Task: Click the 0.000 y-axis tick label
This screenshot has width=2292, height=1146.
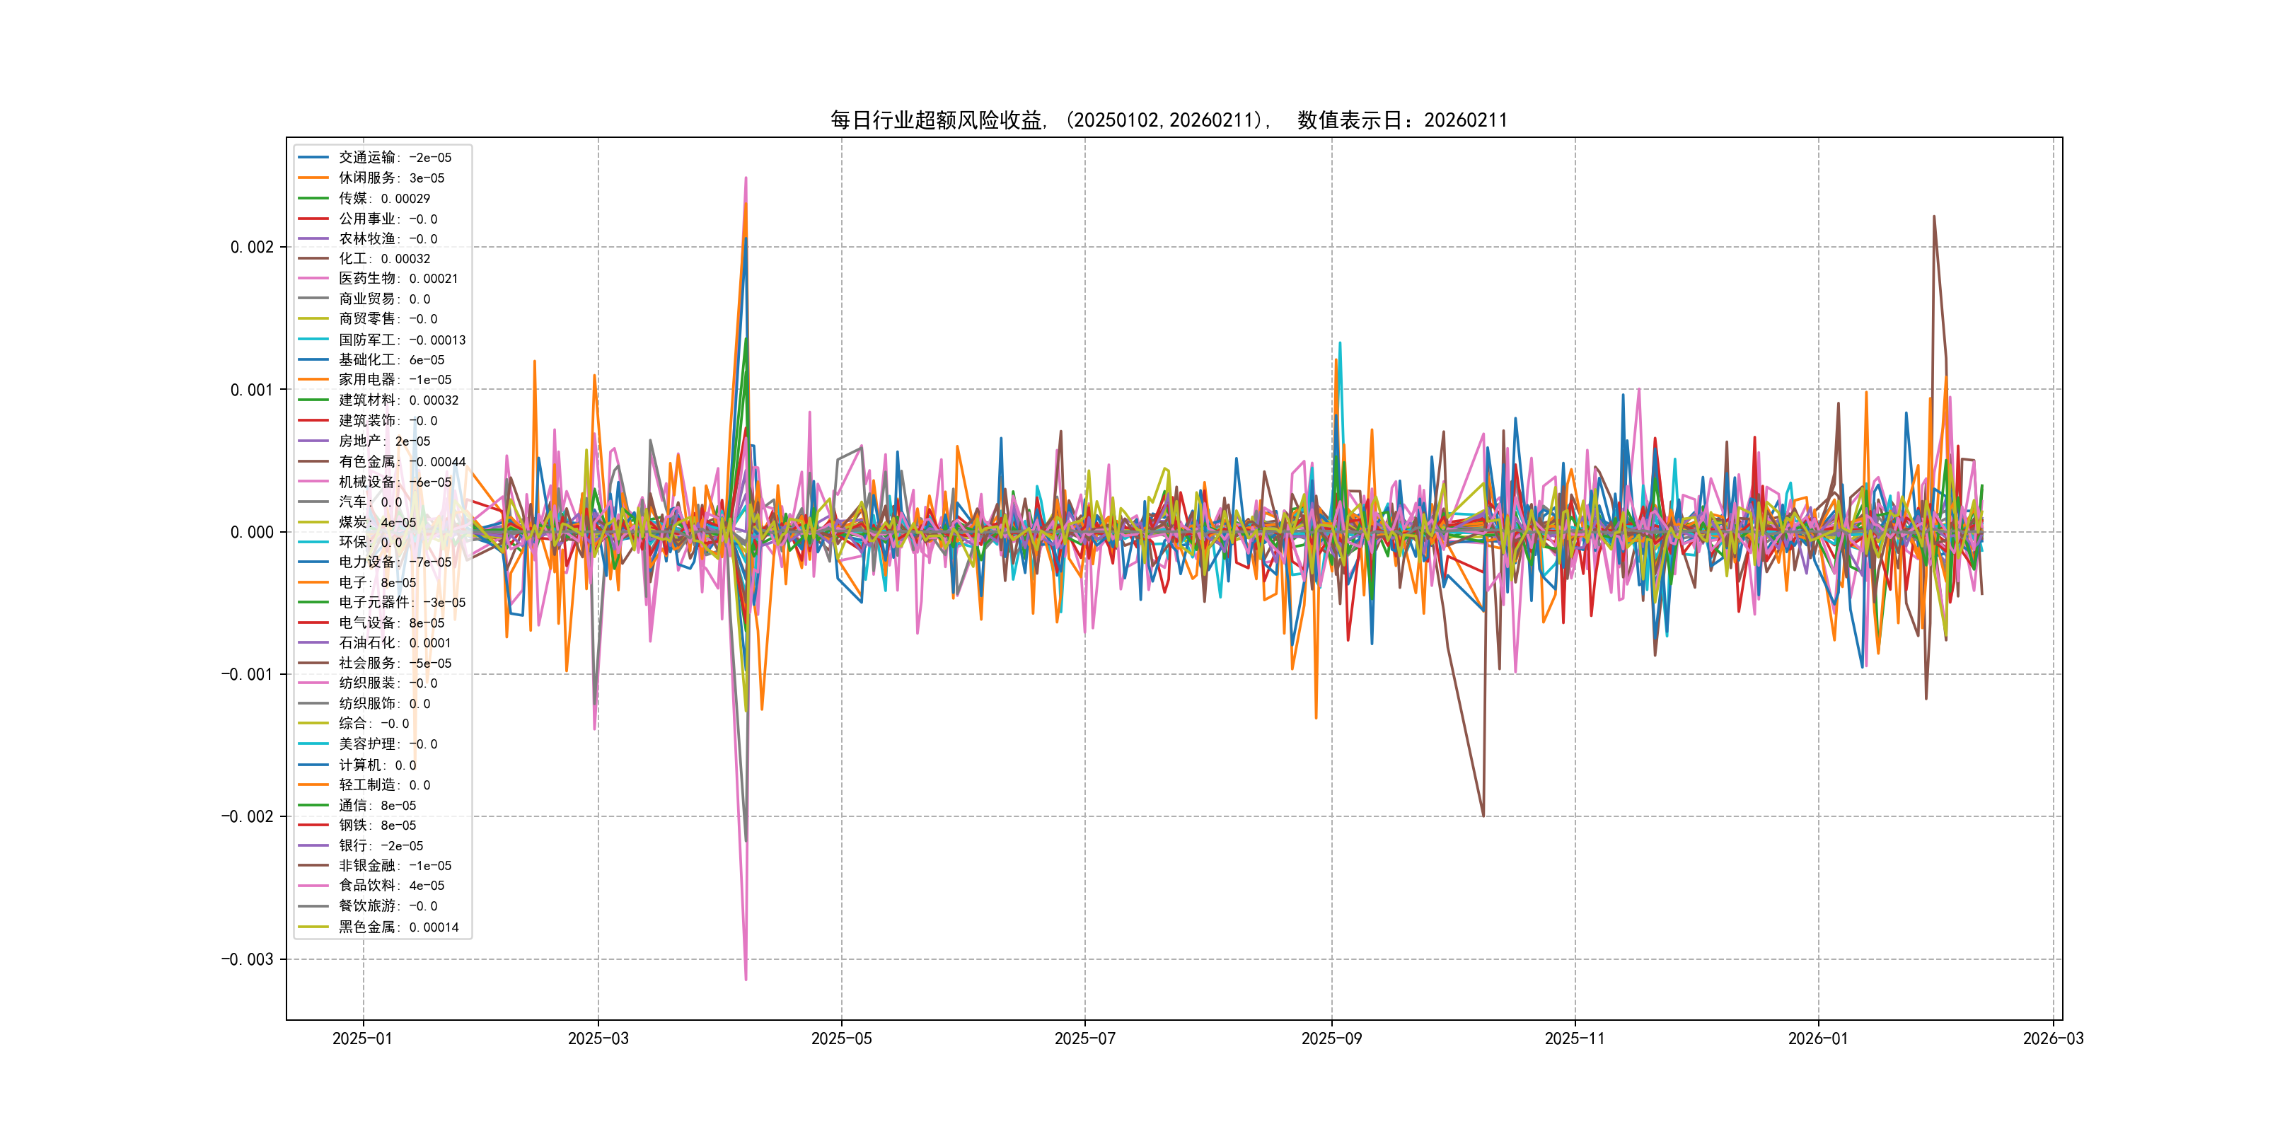Action: point(252,532)
